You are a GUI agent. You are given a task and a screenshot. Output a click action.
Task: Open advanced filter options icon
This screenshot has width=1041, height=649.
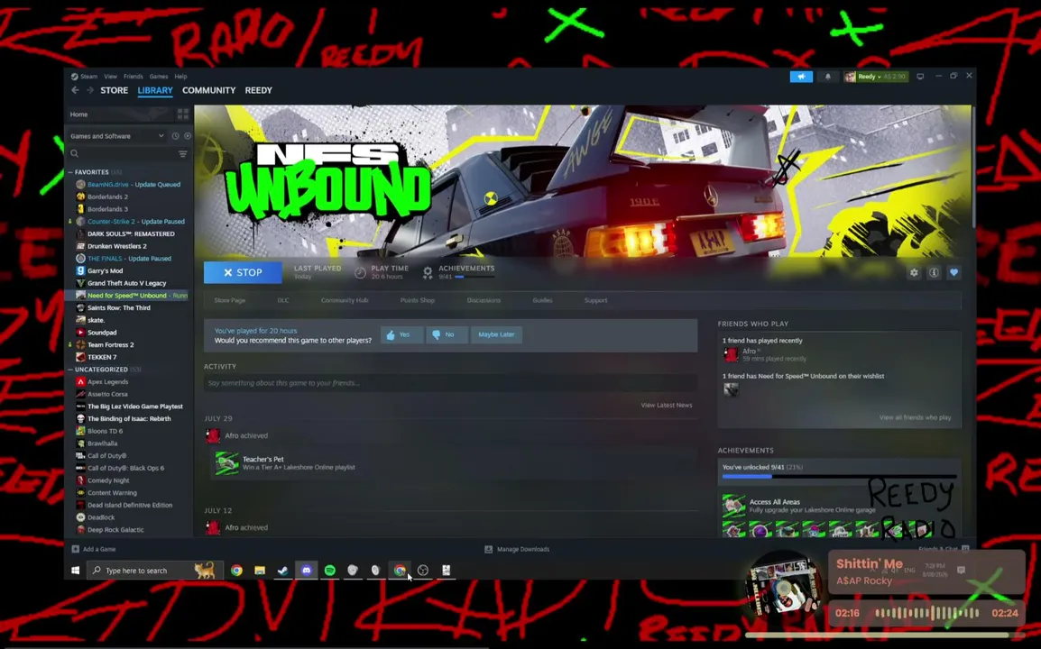182,153
